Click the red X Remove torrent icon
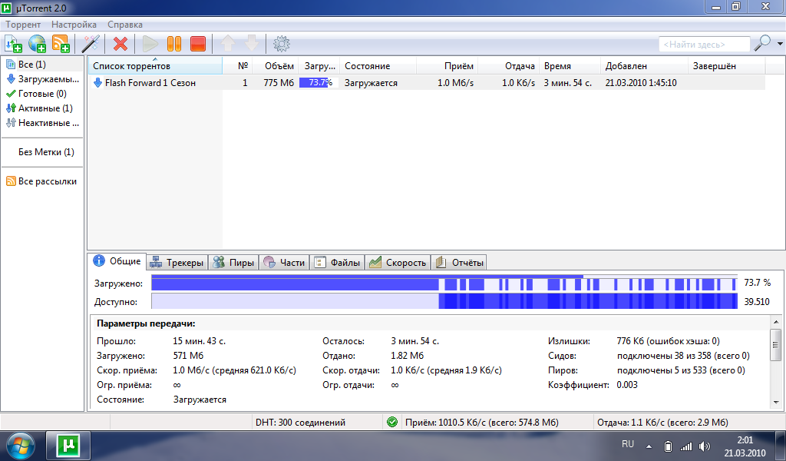786x461 pixels. [x=121, y=44]
